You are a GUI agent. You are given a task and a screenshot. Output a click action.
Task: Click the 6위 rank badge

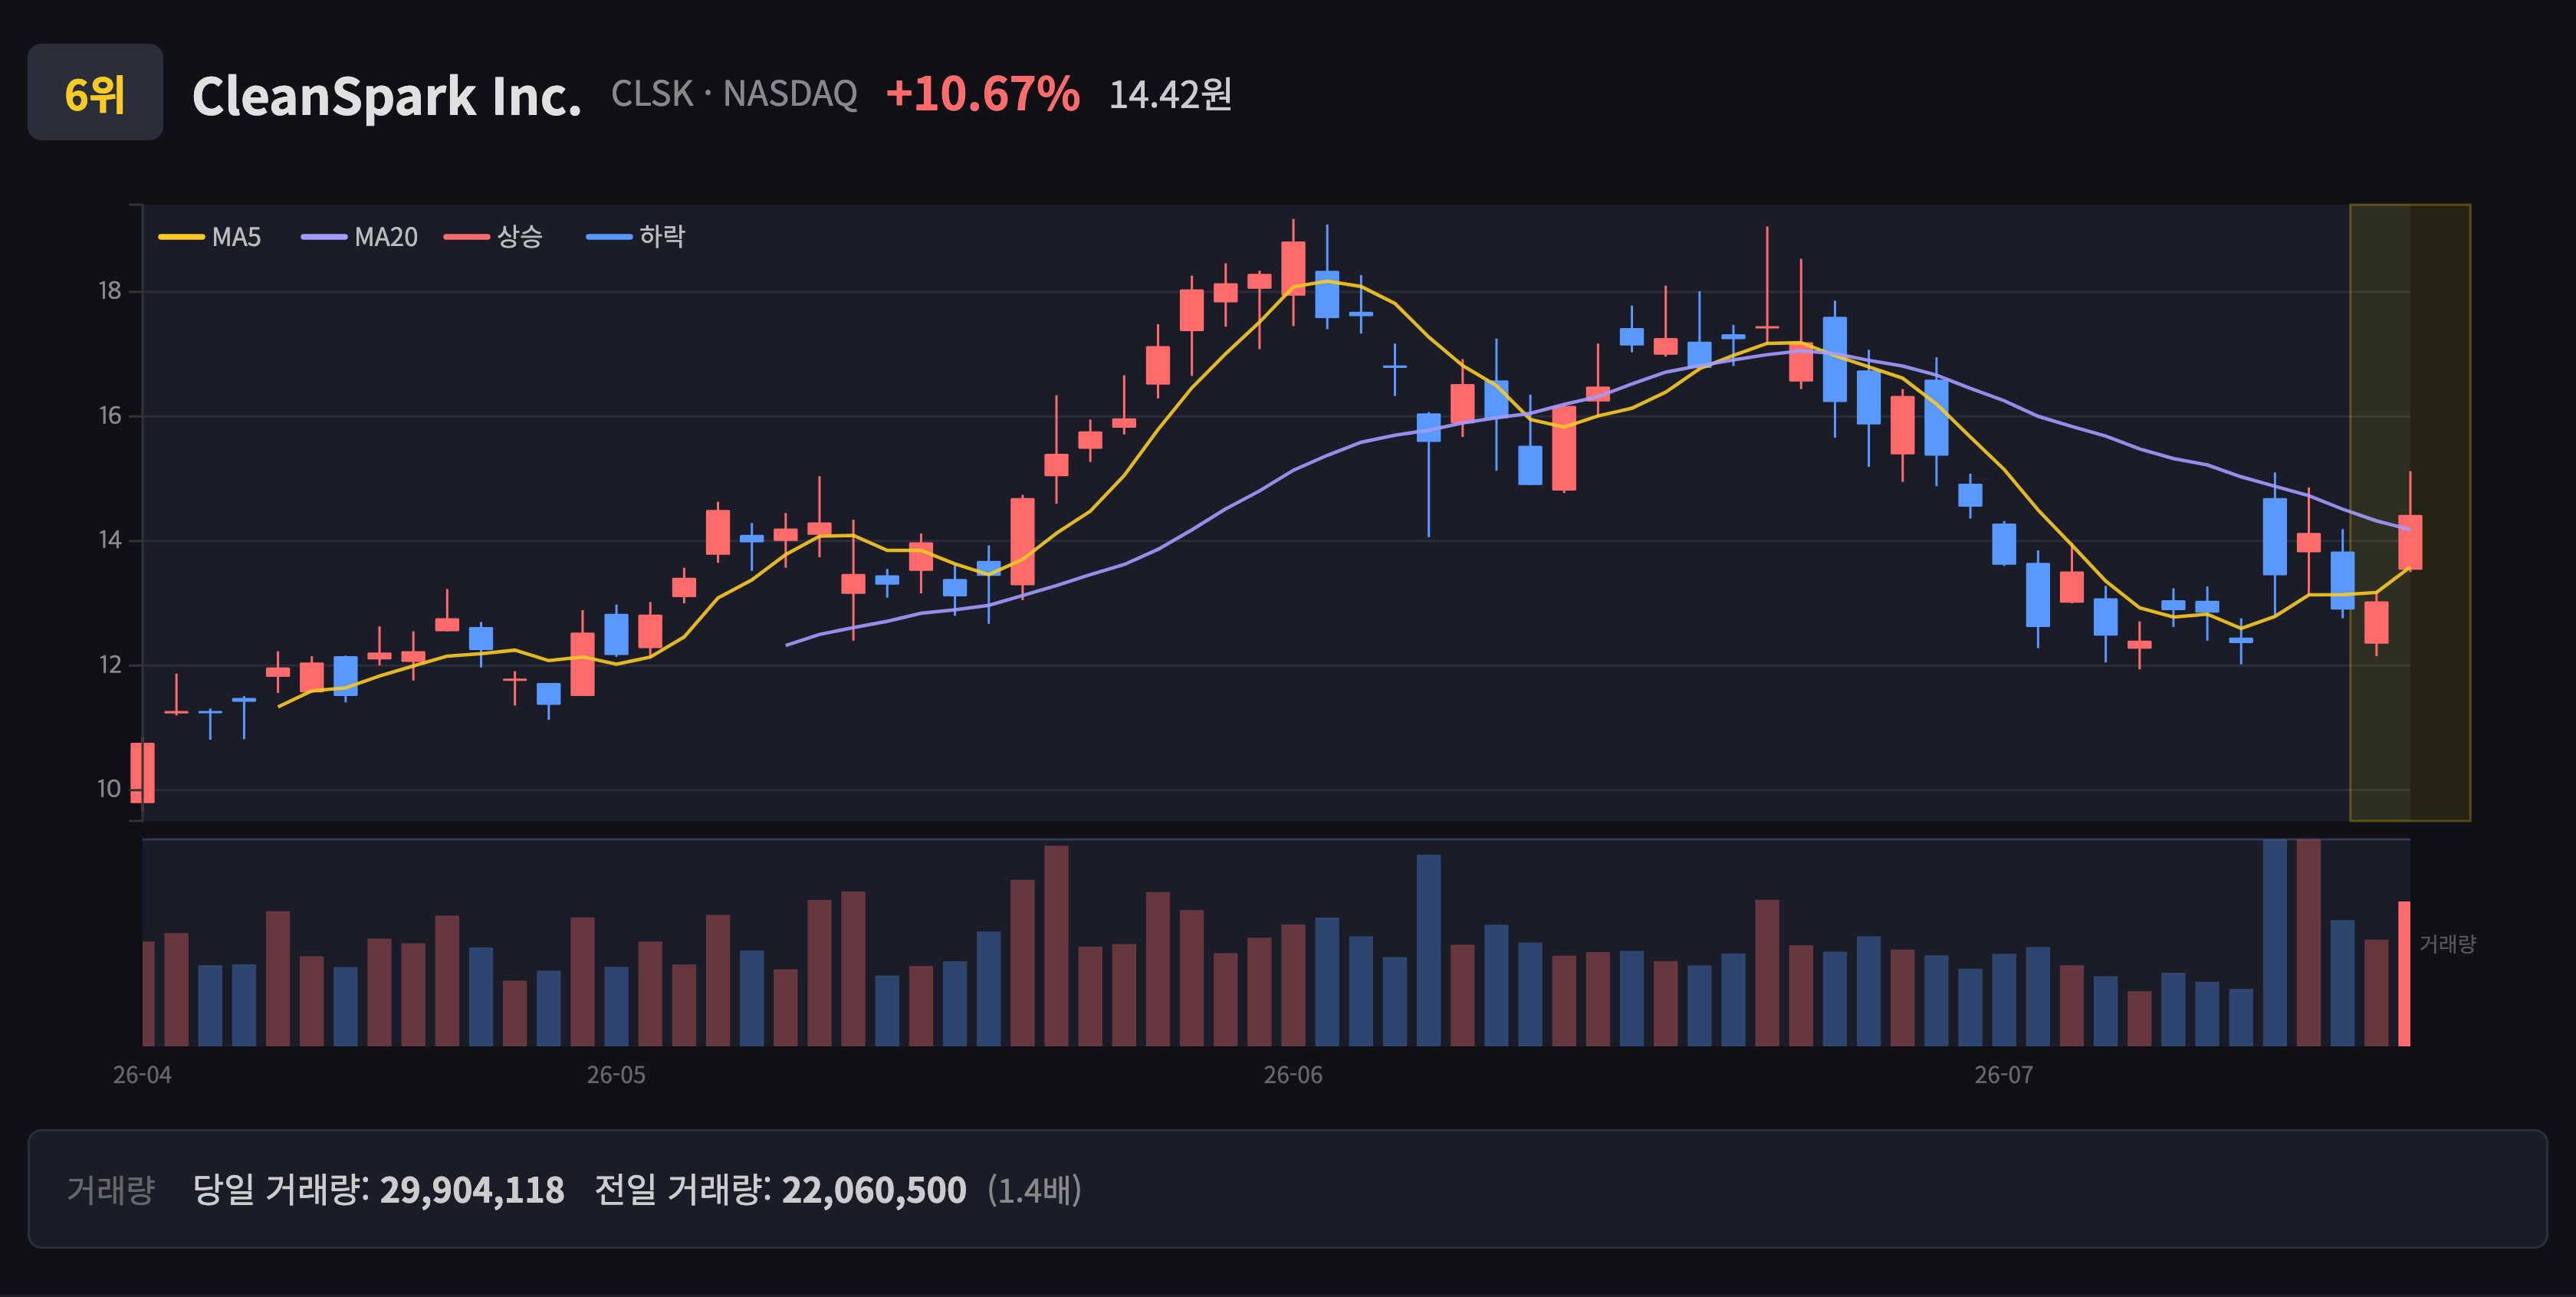click(95, 92)
